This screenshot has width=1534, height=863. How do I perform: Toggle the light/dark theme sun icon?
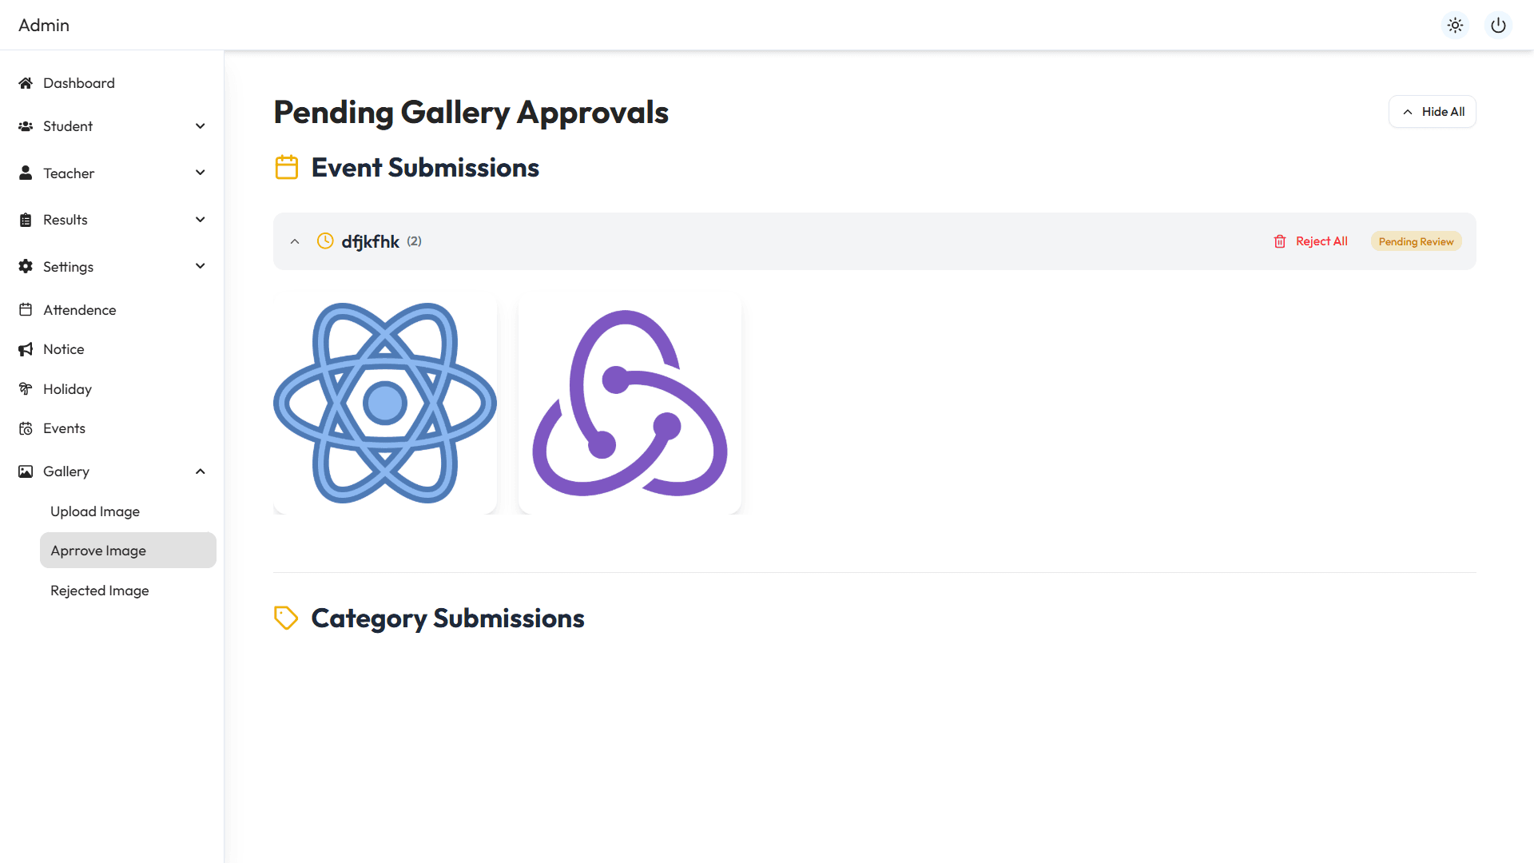[1455, 25]
